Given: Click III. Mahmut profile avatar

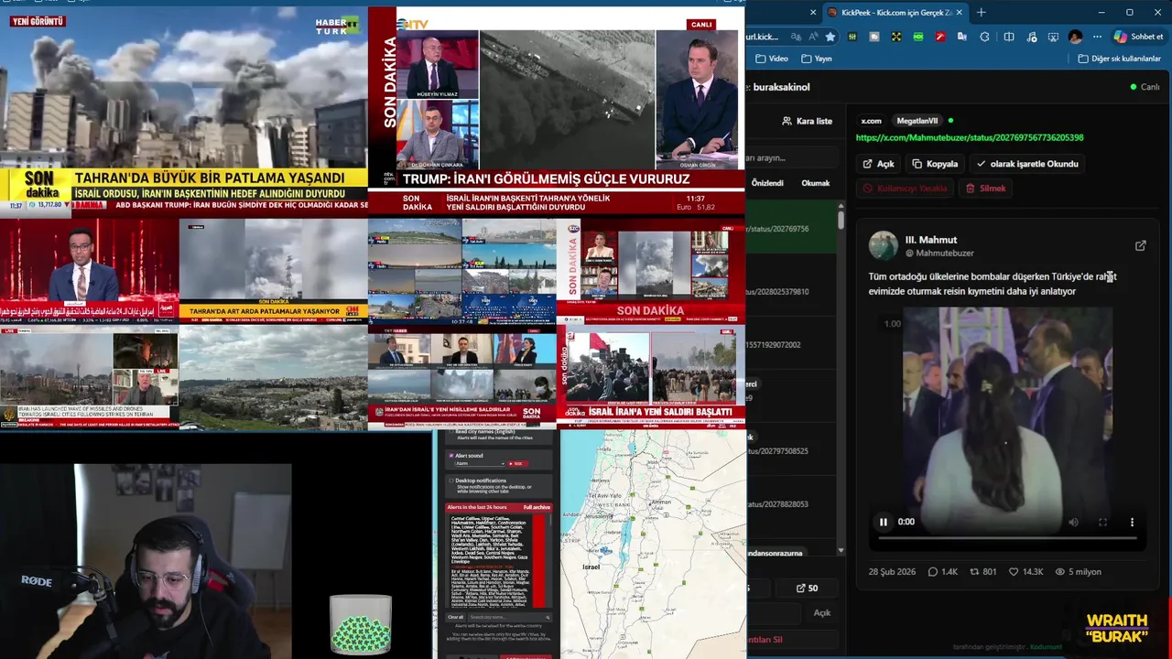Looking at the screenshot, I should click(x=884, y=245).
